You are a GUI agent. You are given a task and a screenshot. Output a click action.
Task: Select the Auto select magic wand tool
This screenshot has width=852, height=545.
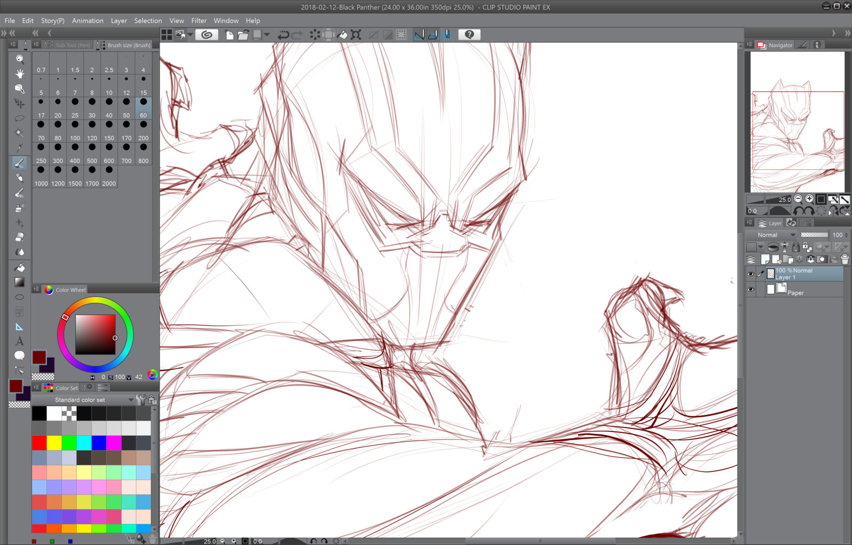20,133
